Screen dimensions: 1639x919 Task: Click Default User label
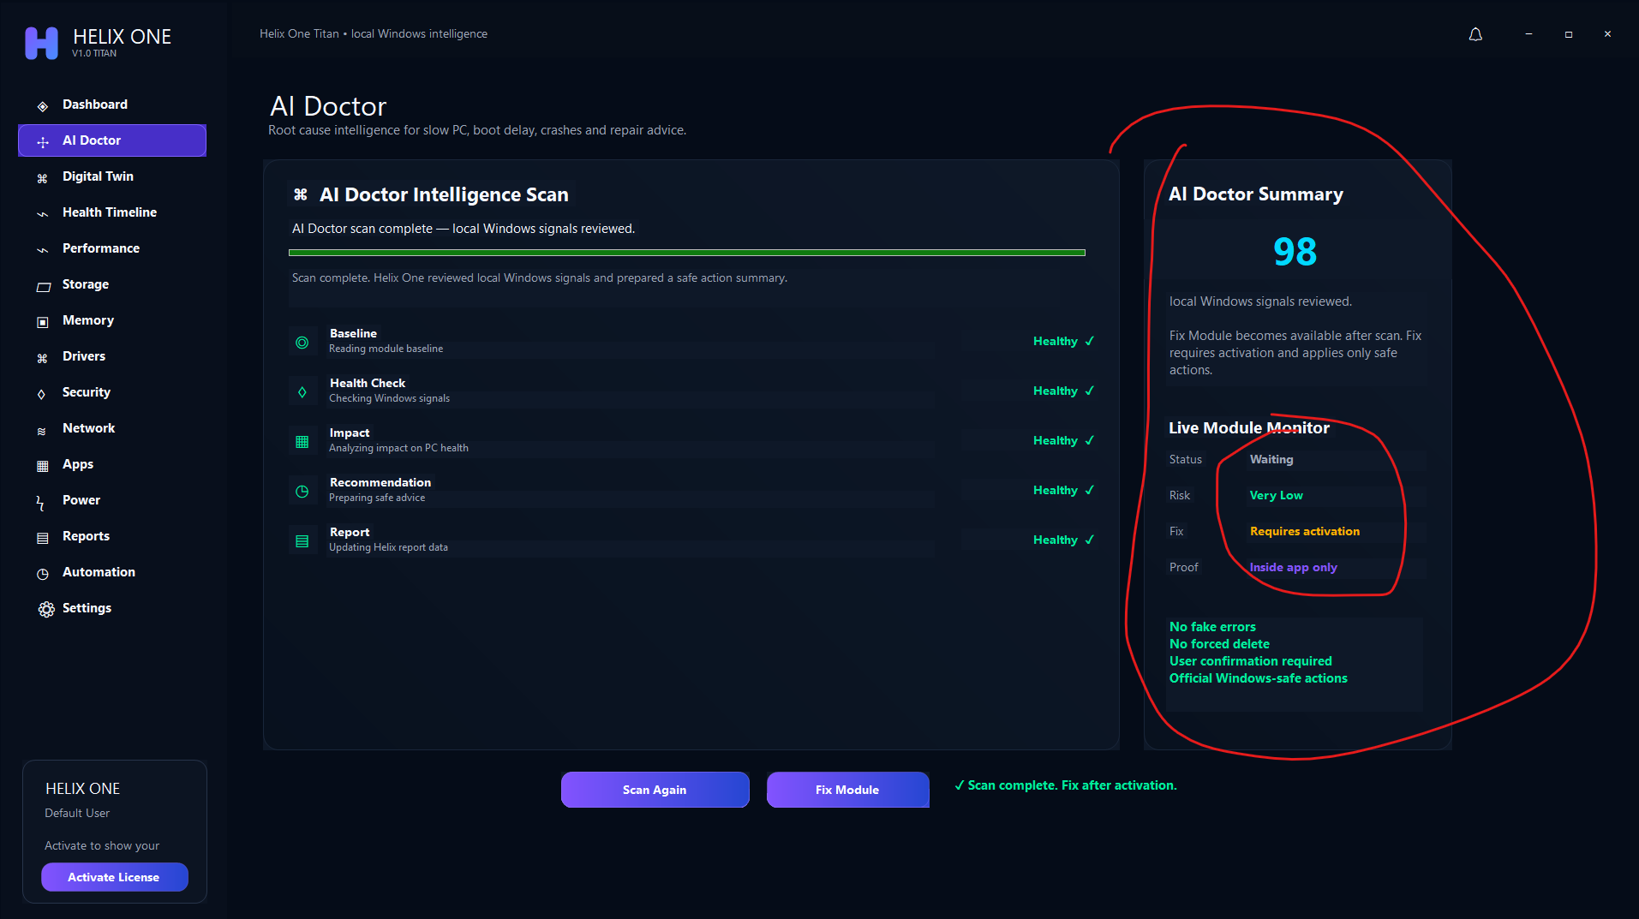tap(77, 813)
